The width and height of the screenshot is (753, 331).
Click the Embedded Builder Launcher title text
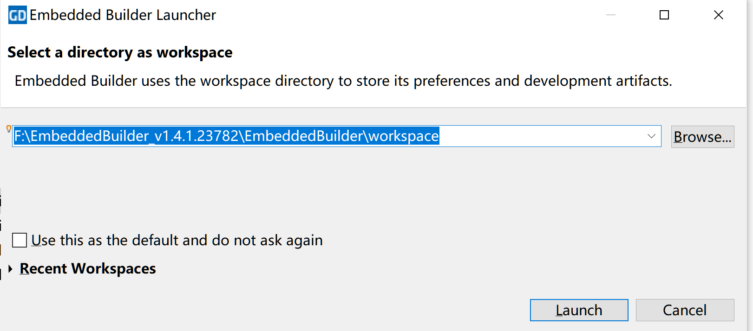pos(123,15)
